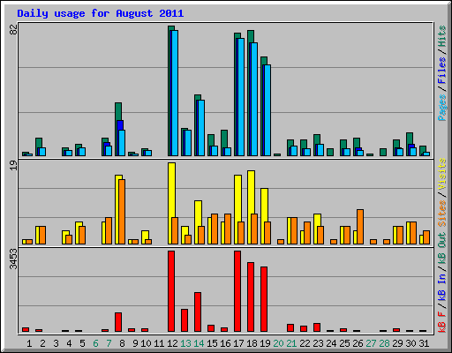
Task: Click day label 12 on axis
Action: pyautogui.click(x=172, y=343)
